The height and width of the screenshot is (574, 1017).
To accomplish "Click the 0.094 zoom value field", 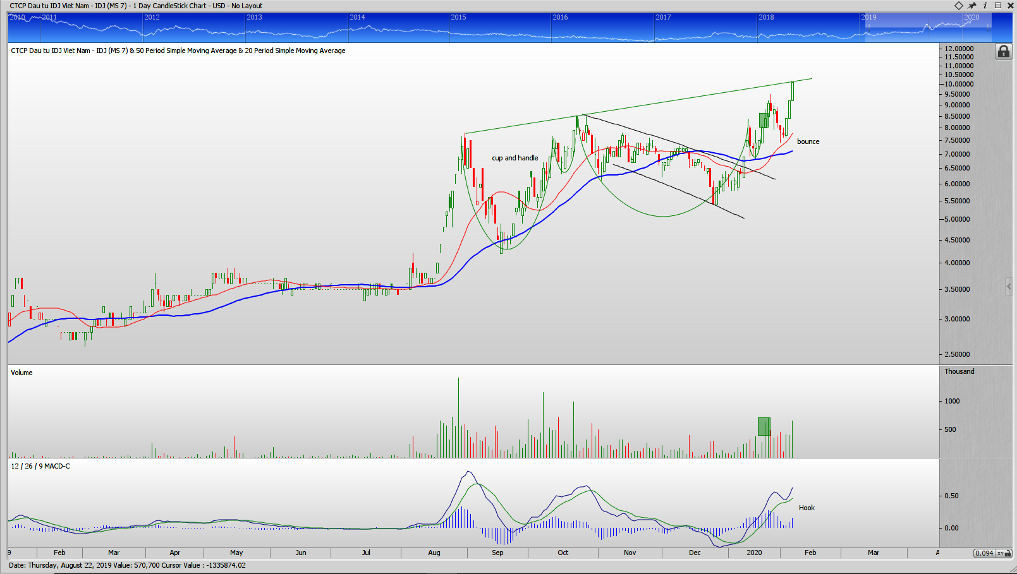I will [x=984, y=553].
